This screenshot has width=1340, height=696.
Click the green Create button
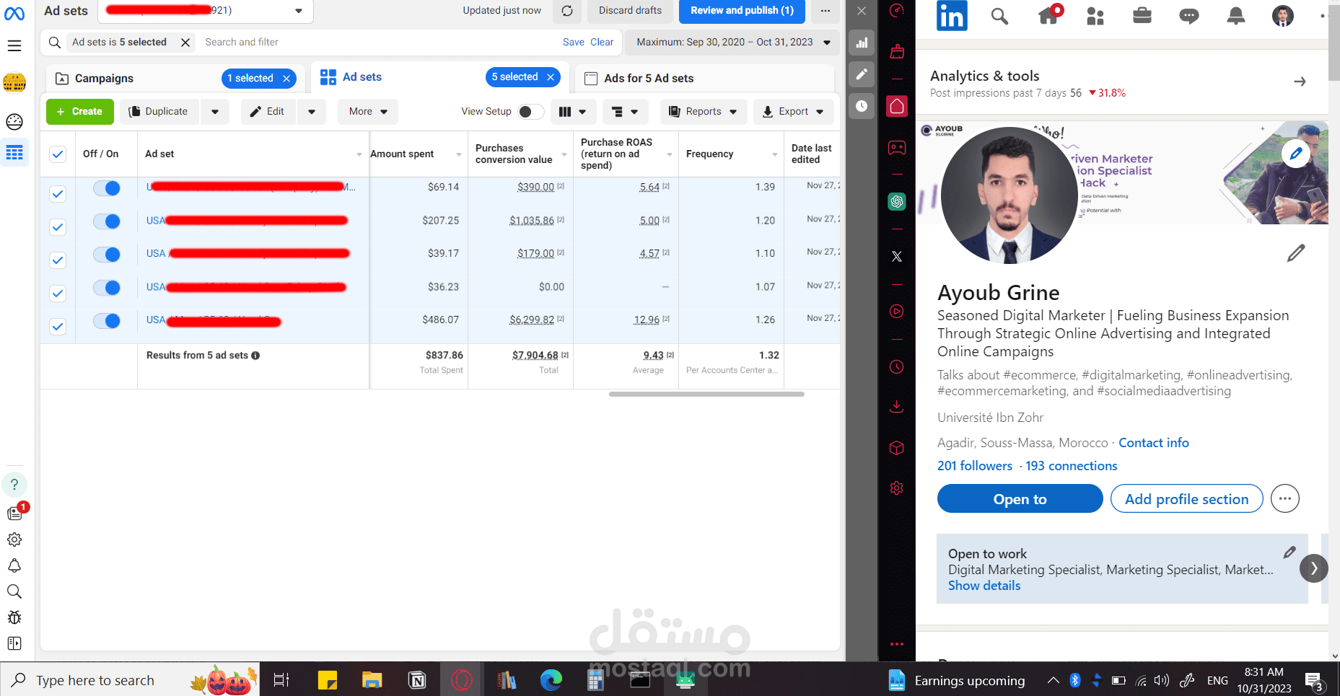(80, 112)
